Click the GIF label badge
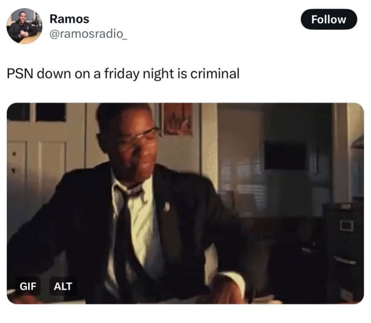Viewport: 371px width, 323px height. coord(28,286)
